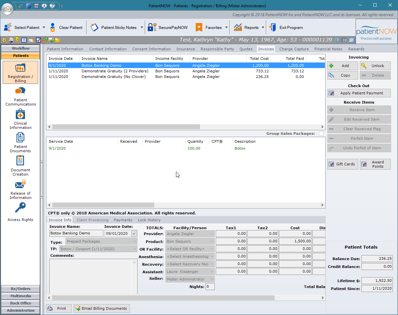Switch to the Insurance tab
The height and width of the screenshot is (315, 398).
coord(186,49)
